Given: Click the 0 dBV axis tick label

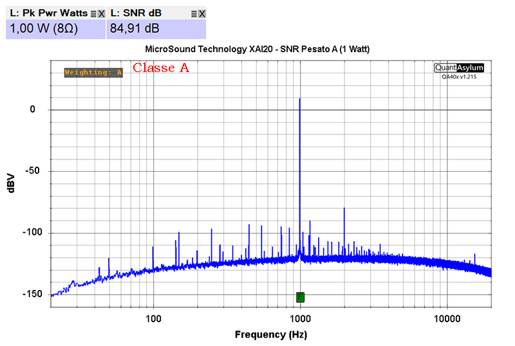Looking at the screenshot, I should [32, 109].
